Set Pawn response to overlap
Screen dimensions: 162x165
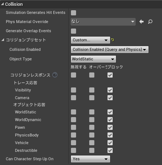92,127
